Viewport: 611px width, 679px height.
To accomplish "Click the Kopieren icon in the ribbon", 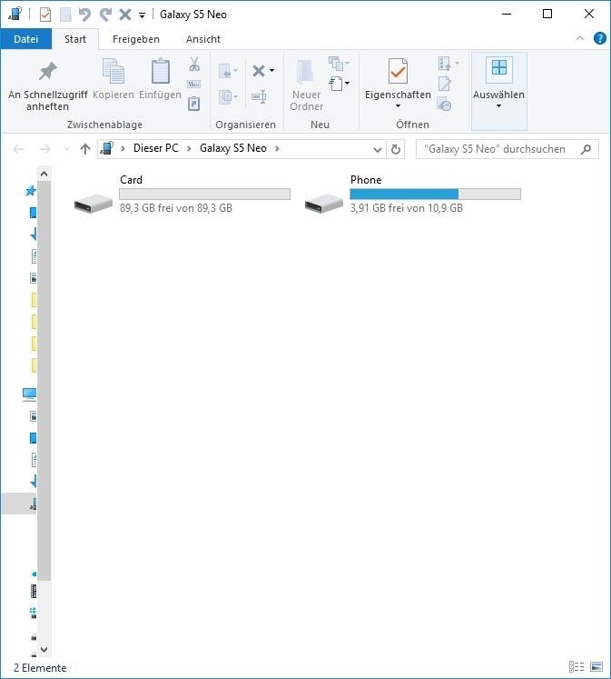I will tap(113, 71).
